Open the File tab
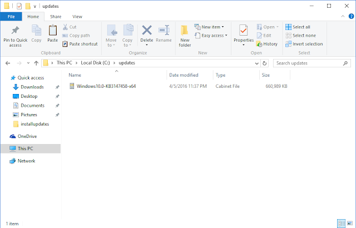 (11, 17)
